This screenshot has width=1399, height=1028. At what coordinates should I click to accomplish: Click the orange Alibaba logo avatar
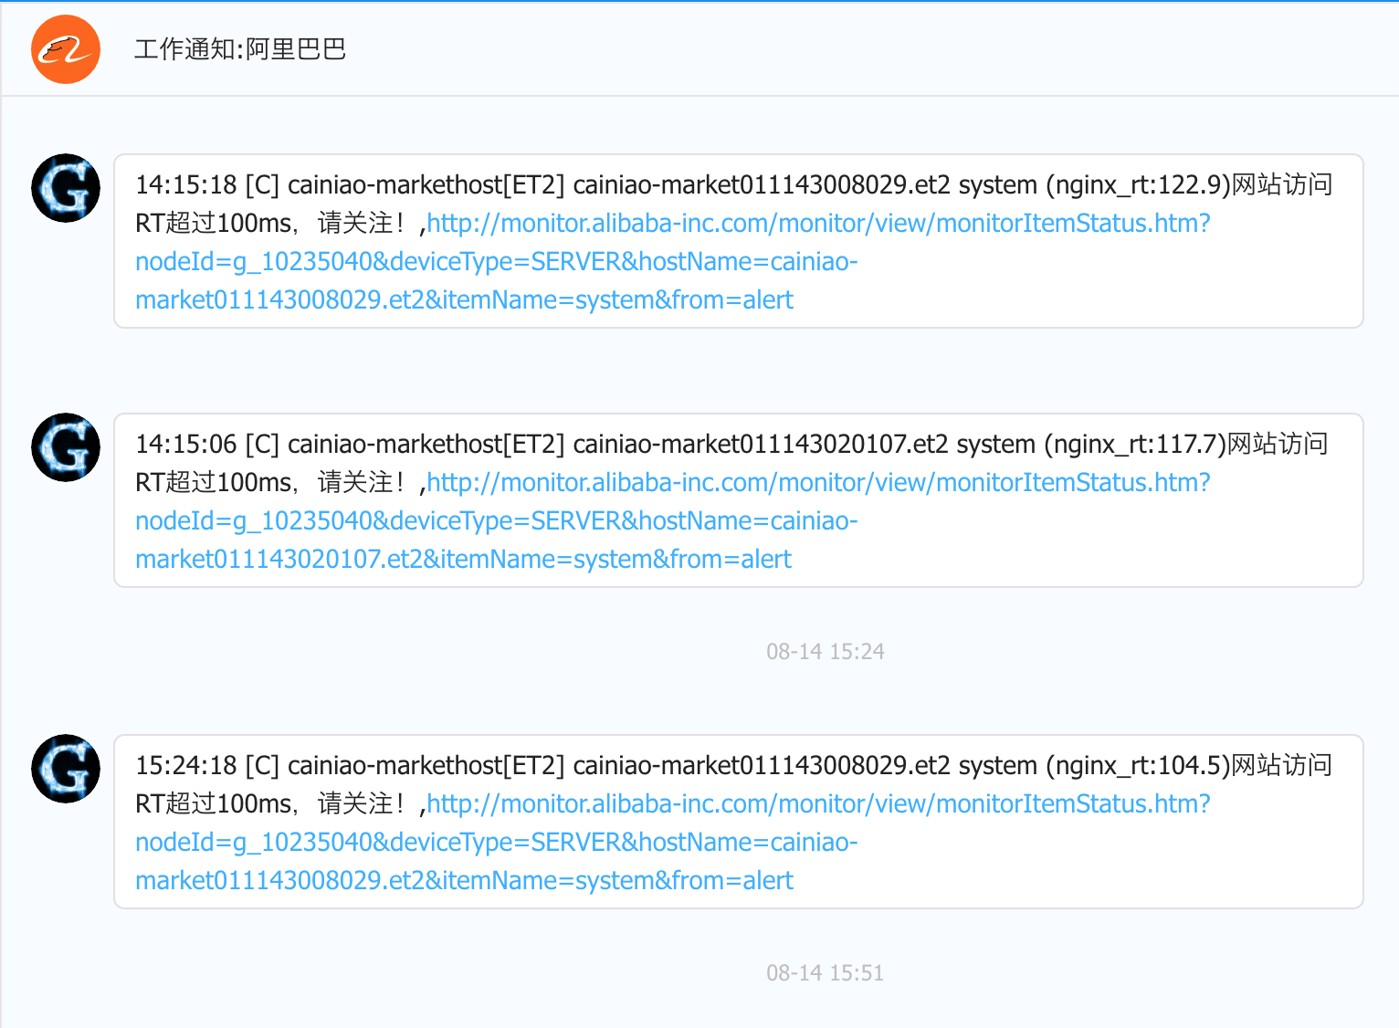[66, 49]
